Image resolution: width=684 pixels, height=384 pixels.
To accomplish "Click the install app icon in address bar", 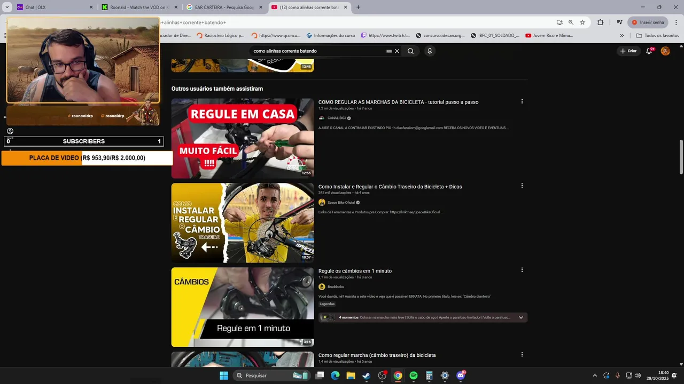I will click(x=559, y=22).
